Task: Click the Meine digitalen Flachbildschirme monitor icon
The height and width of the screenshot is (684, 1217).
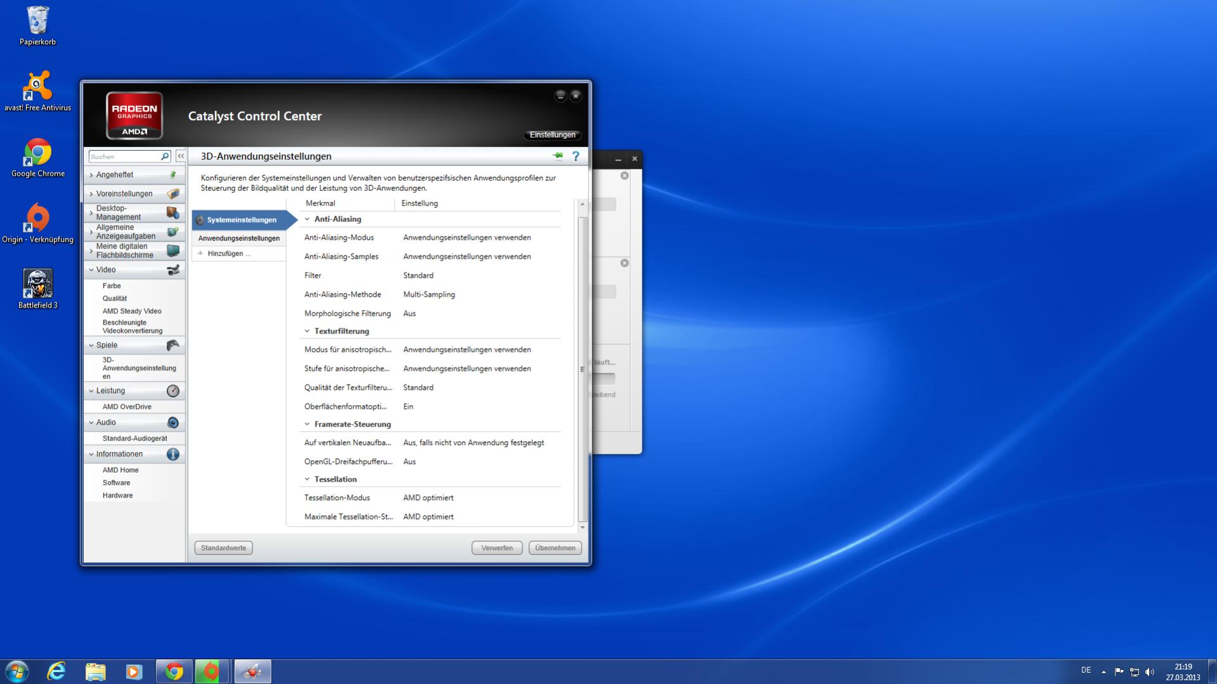Action: click(172, 250)
